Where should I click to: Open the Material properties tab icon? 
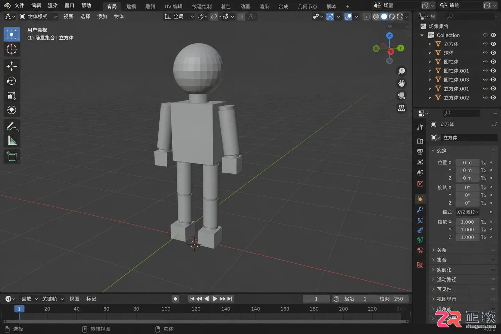(x=420, y=250)
